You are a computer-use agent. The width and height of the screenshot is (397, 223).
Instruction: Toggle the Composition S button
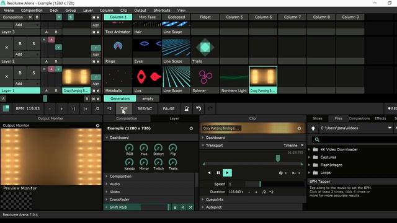pyautogui.click(x=71, y=17)
